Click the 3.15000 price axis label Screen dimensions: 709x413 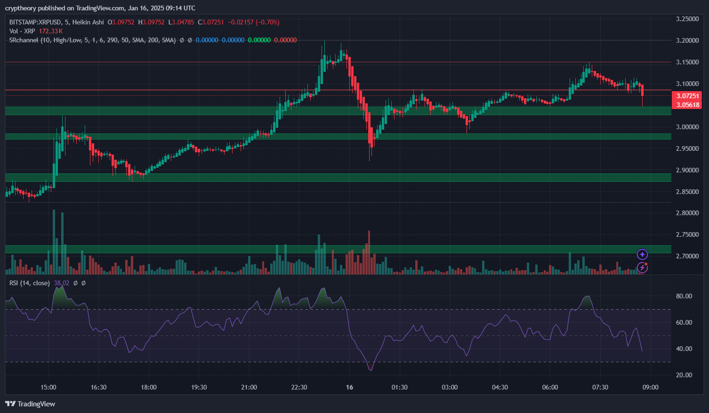click(687, 62)
